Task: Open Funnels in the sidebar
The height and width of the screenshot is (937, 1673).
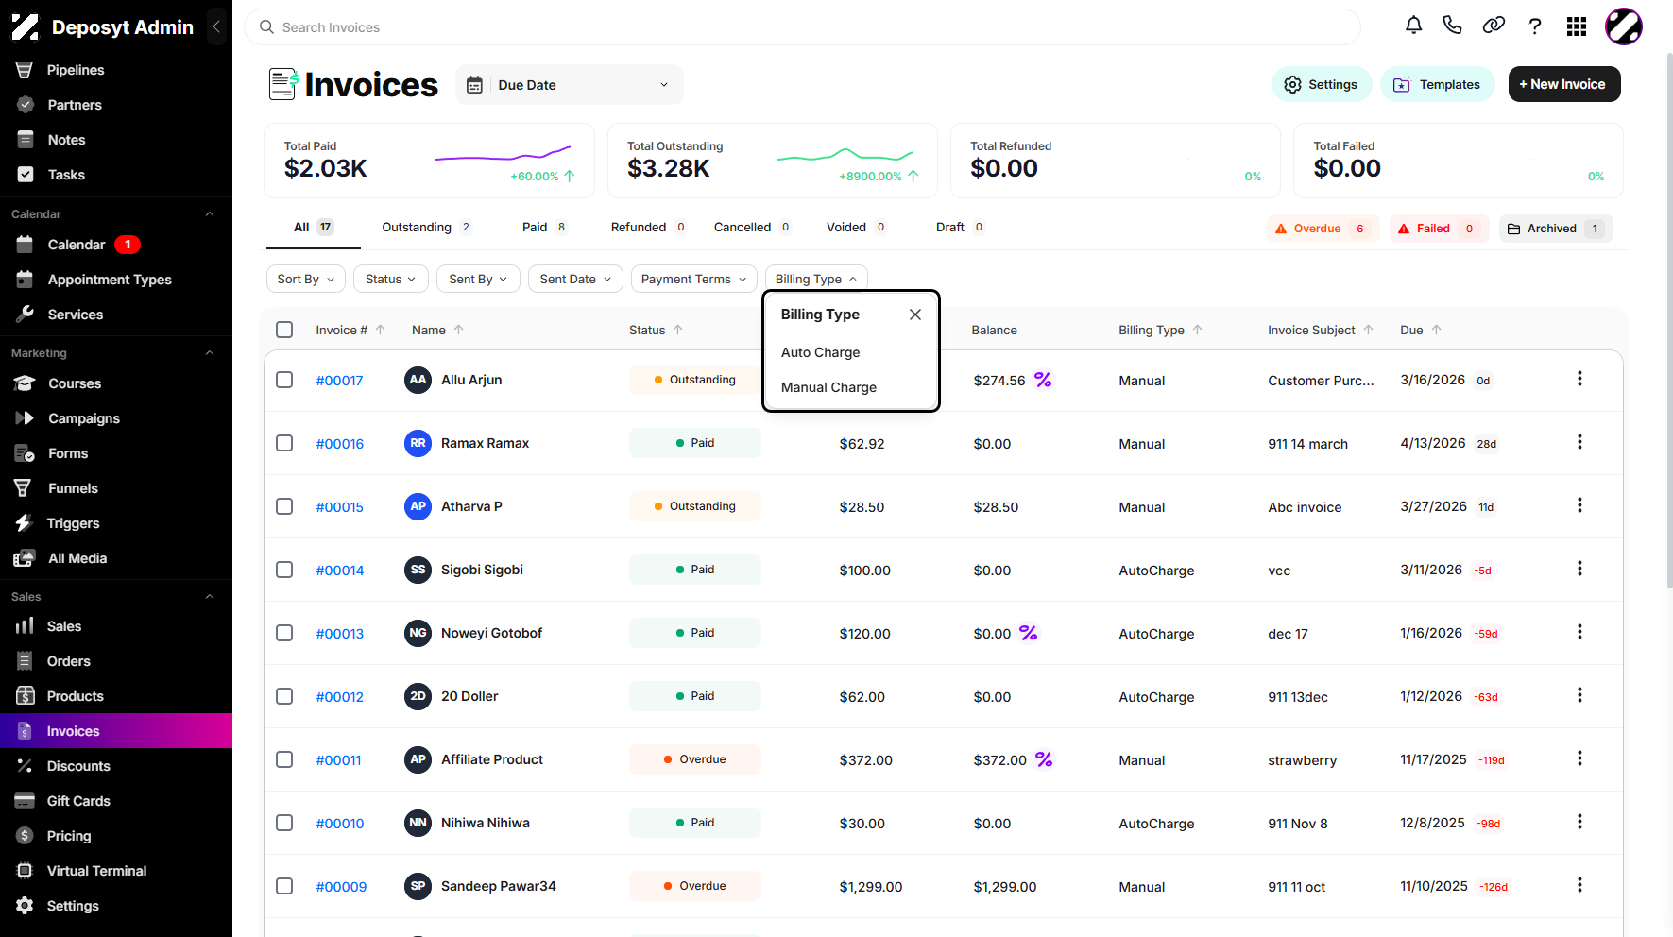Action: (73, 488)
